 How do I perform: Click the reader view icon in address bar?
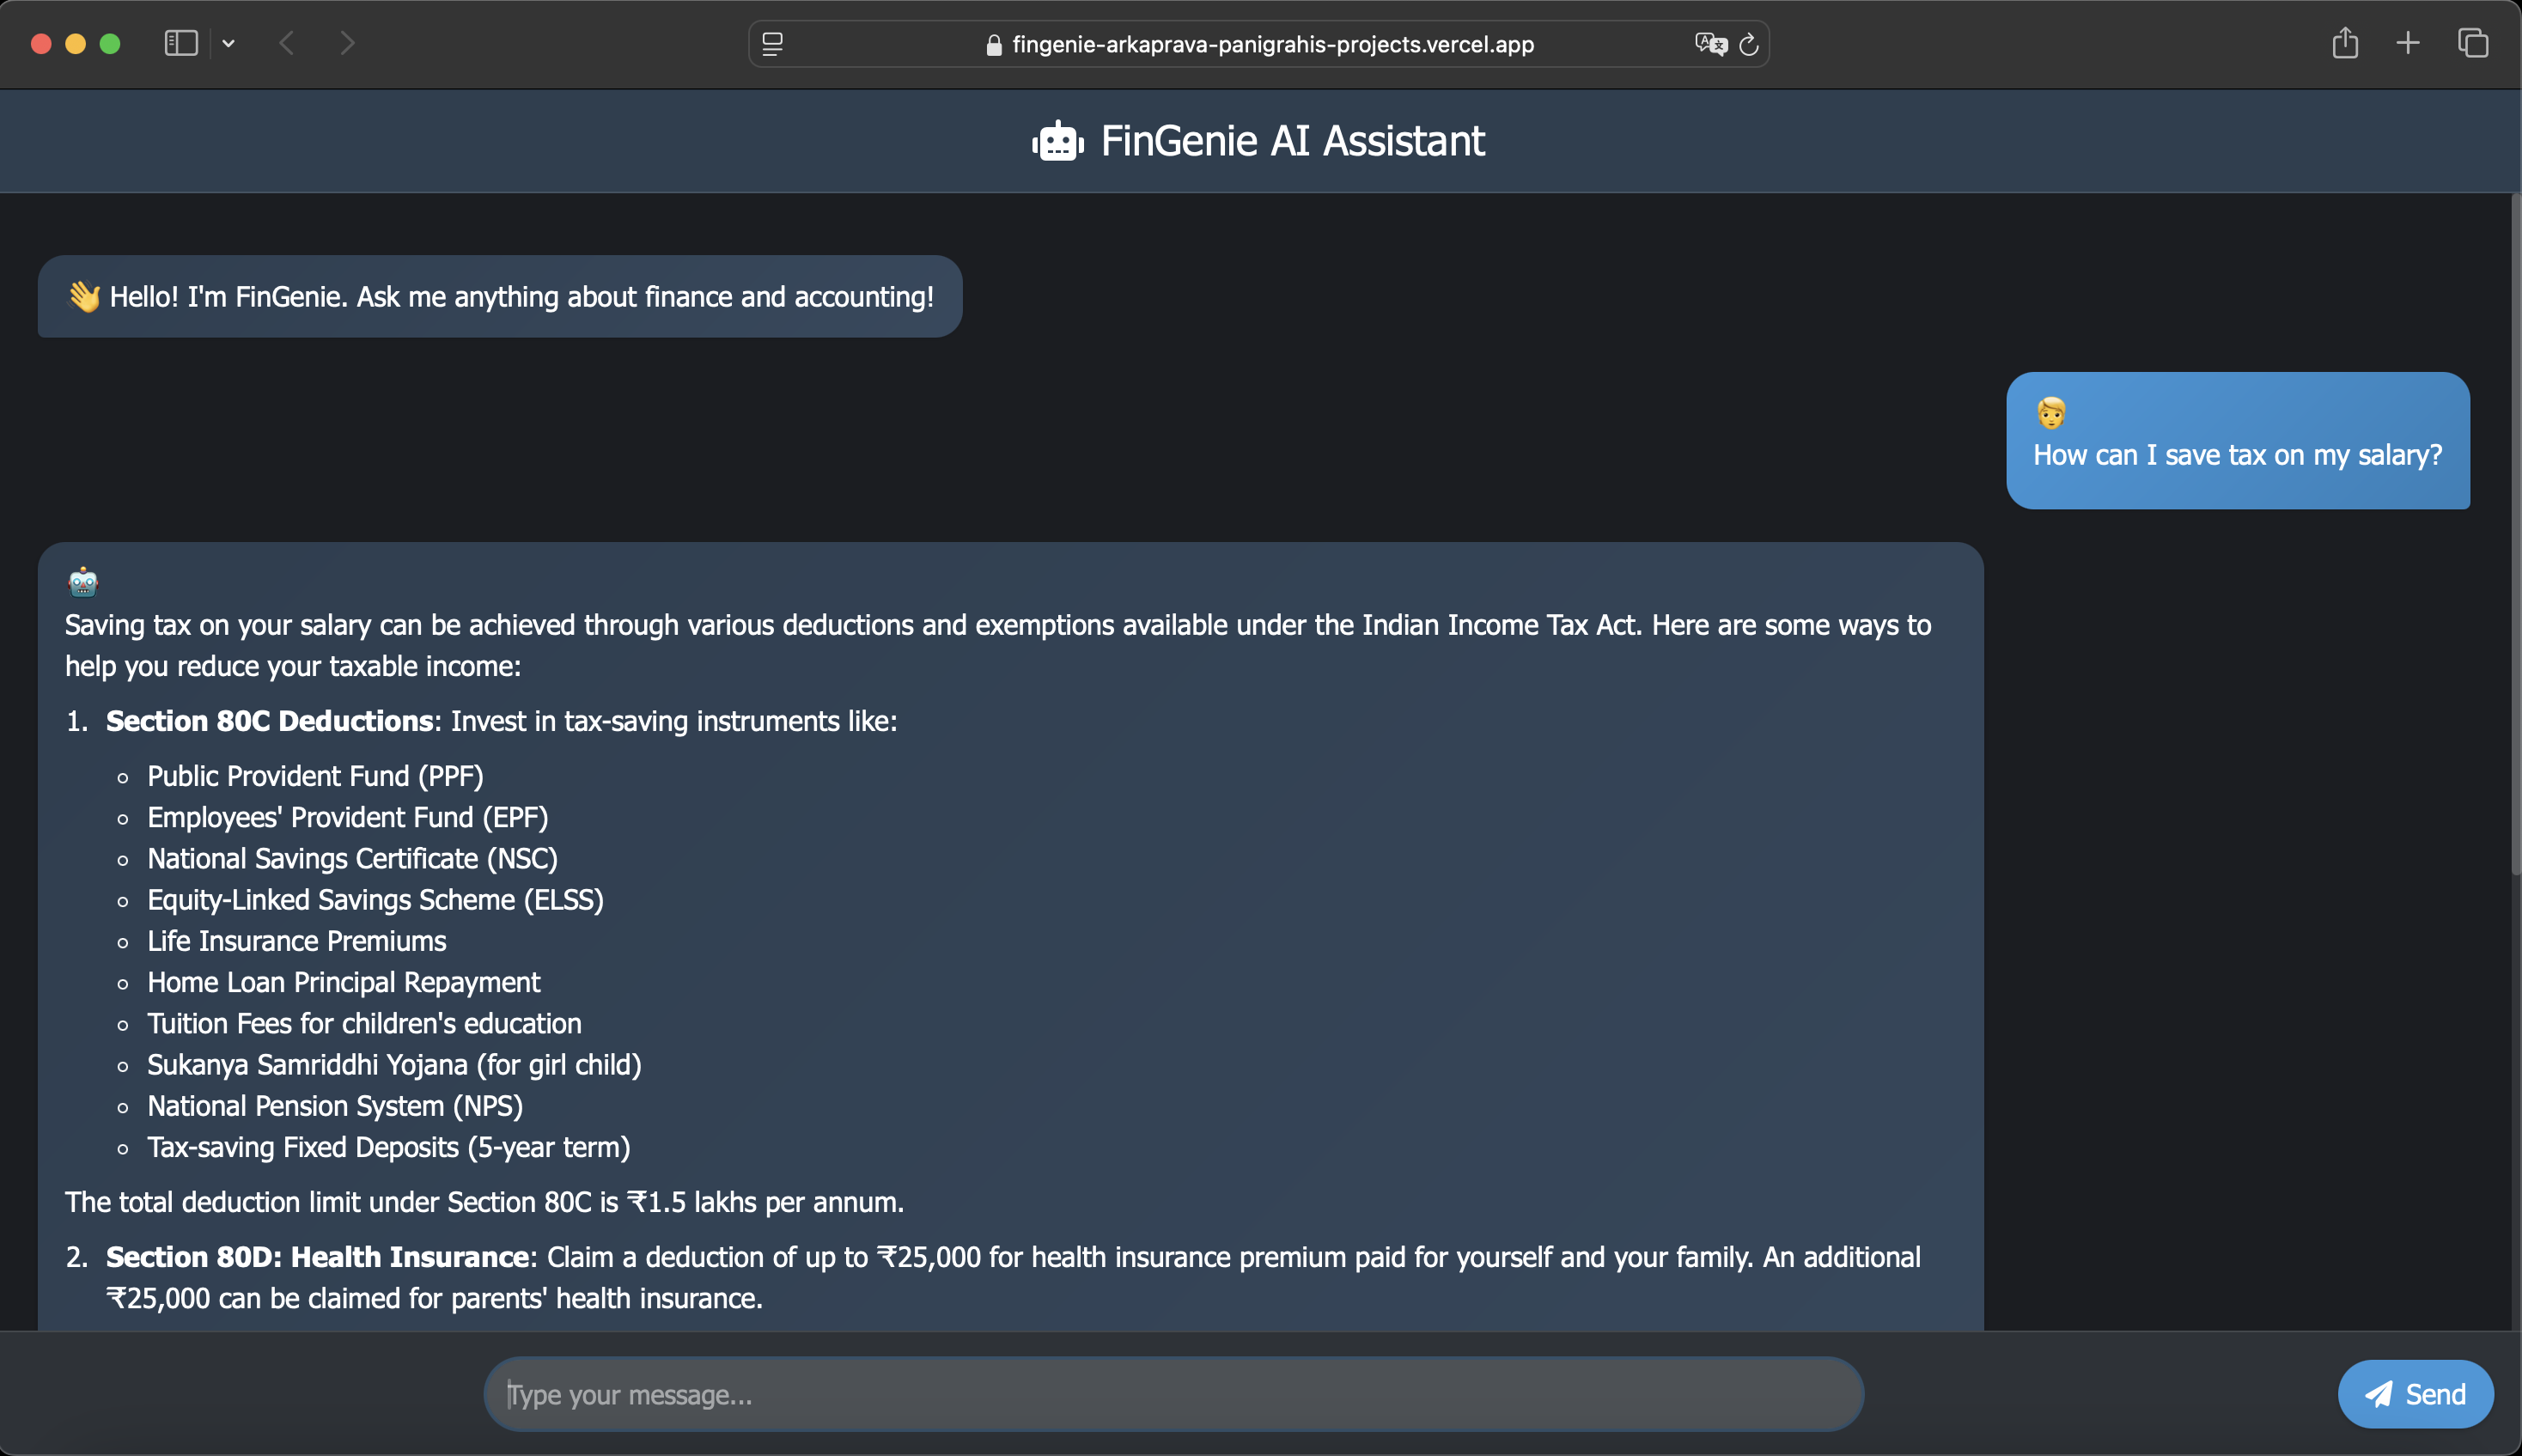coord(772,44)
